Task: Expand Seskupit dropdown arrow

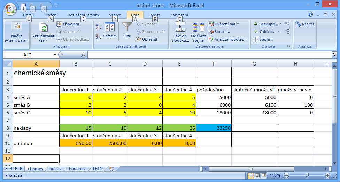Action: [280, 24]
